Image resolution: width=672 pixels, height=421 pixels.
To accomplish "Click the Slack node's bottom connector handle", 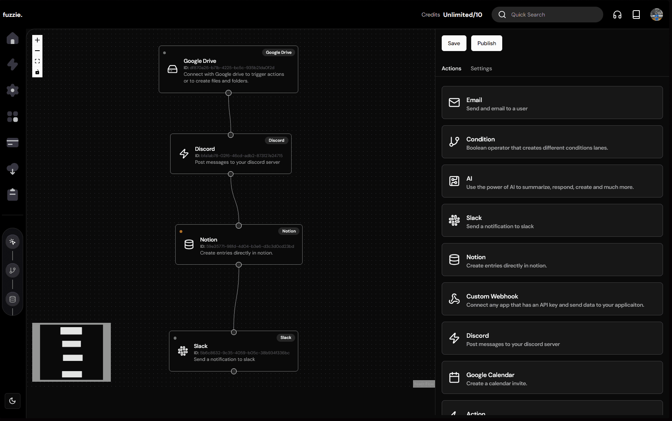I will 234,372.
